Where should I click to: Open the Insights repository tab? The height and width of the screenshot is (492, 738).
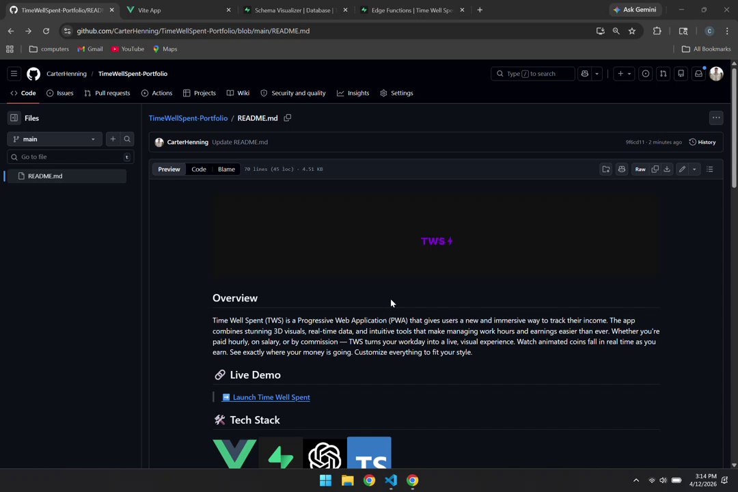[x=353, y=93]
